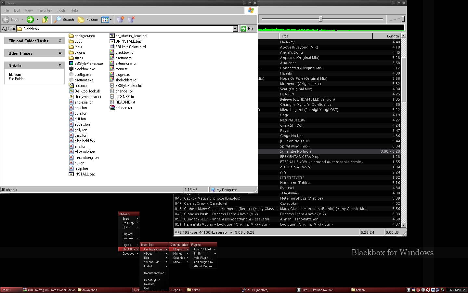Select the README.txt file
Screen dimensions: 468x293
(122, 102)
